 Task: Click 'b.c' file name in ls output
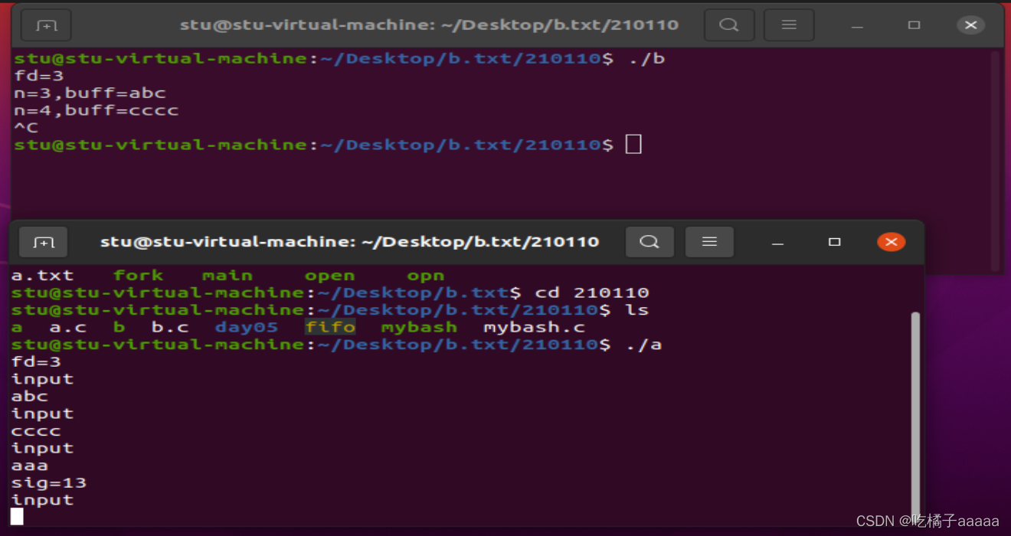click(170, 328)
